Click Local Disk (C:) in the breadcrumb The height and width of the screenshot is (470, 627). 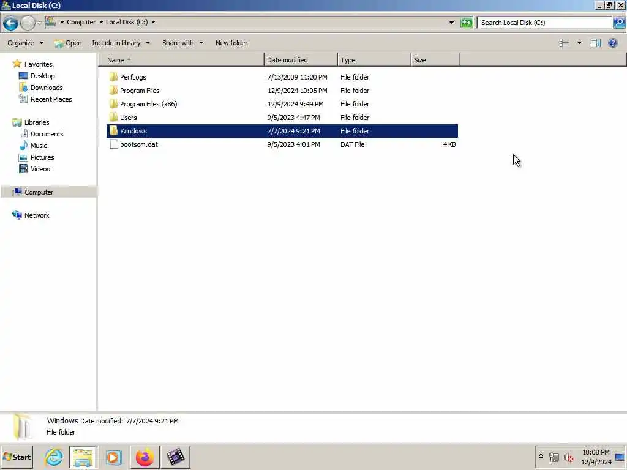(x=127, y=22)
